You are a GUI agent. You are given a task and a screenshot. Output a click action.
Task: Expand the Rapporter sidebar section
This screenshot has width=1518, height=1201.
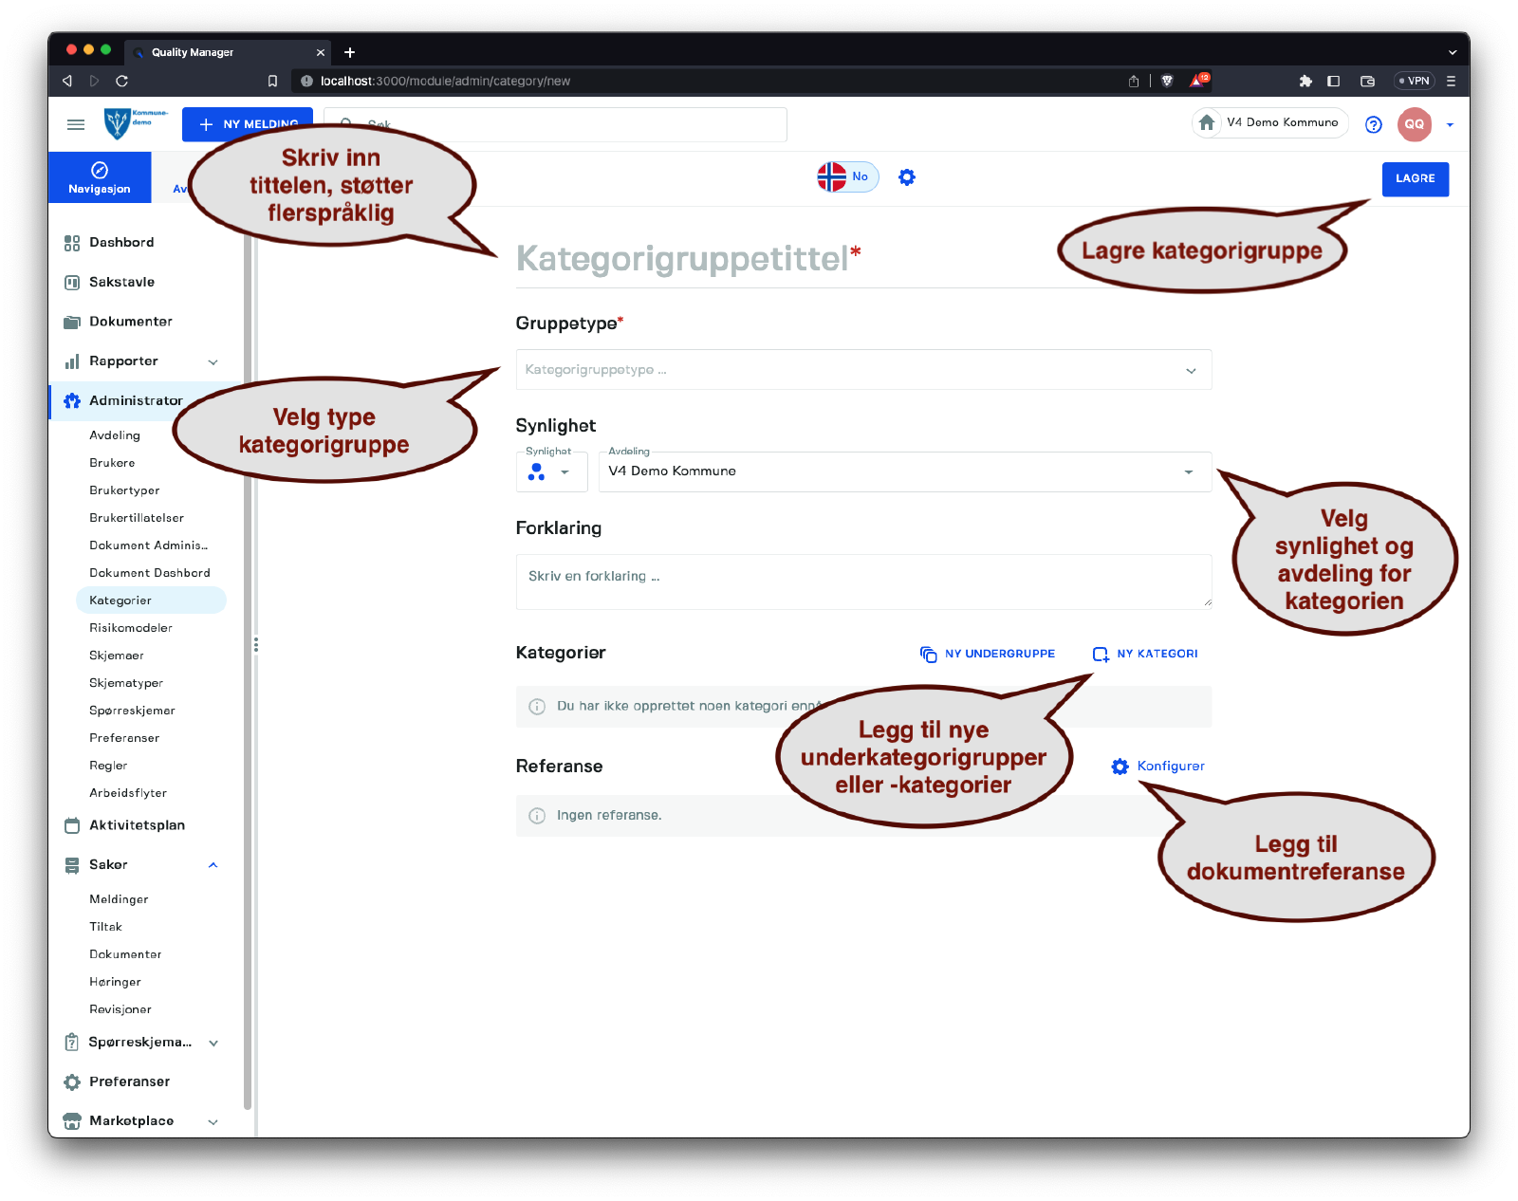coord(213,361)
